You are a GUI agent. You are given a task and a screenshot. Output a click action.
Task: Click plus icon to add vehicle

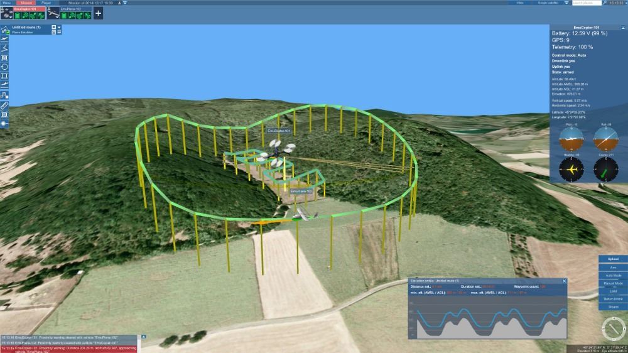point(98,14)
